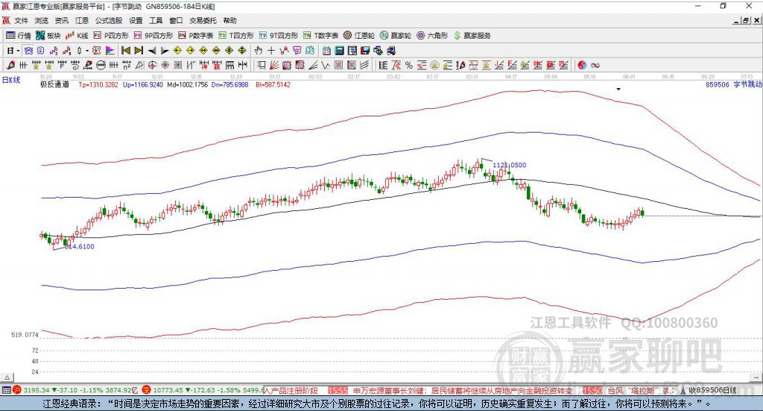This screenshot has width=763, height=411.
Task: Select the zigzag line tool icon
Action: click(x=326, y=65)
